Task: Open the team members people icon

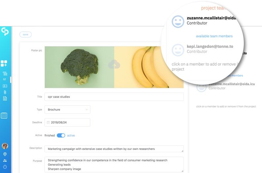Action: coord(5,160)
